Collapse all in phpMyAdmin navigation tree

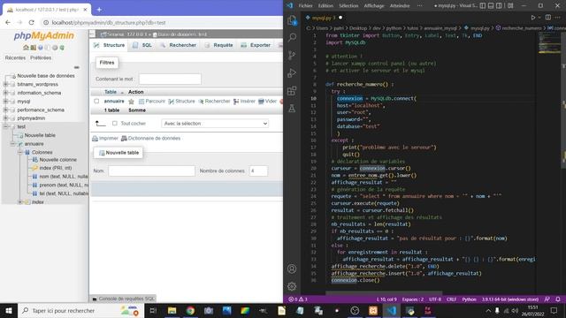[77, 67]
